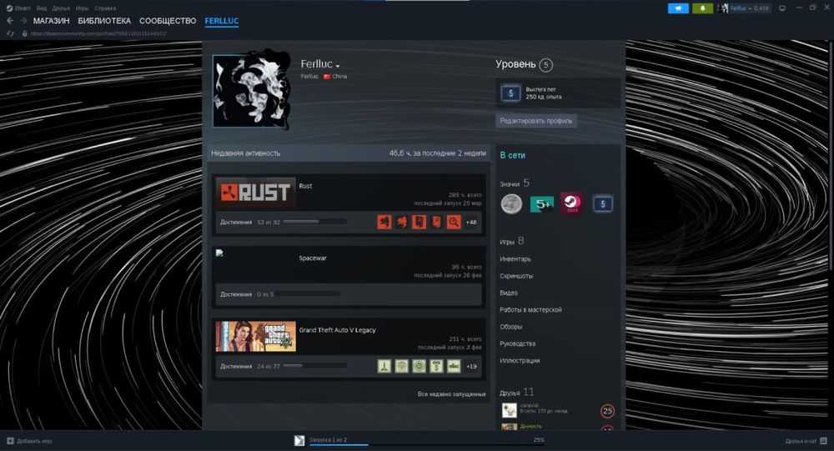Screen dimensions: 834x451
Task: Switch to the БИБЛИОТЕКА tab
Action: 104,21
